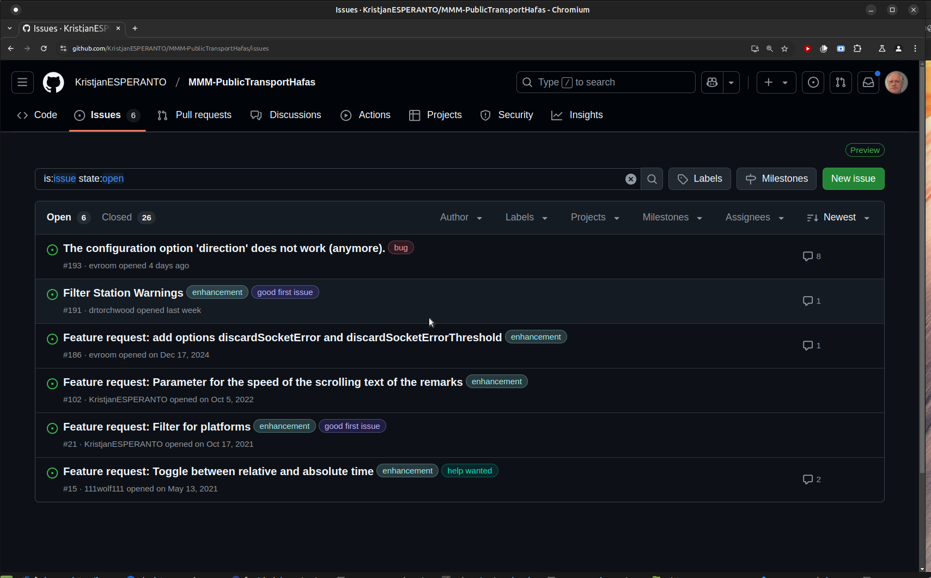This screenshot has height=578, width=931.
Task: Click author drtorchwood on issue #191
Action: point(111,310)
